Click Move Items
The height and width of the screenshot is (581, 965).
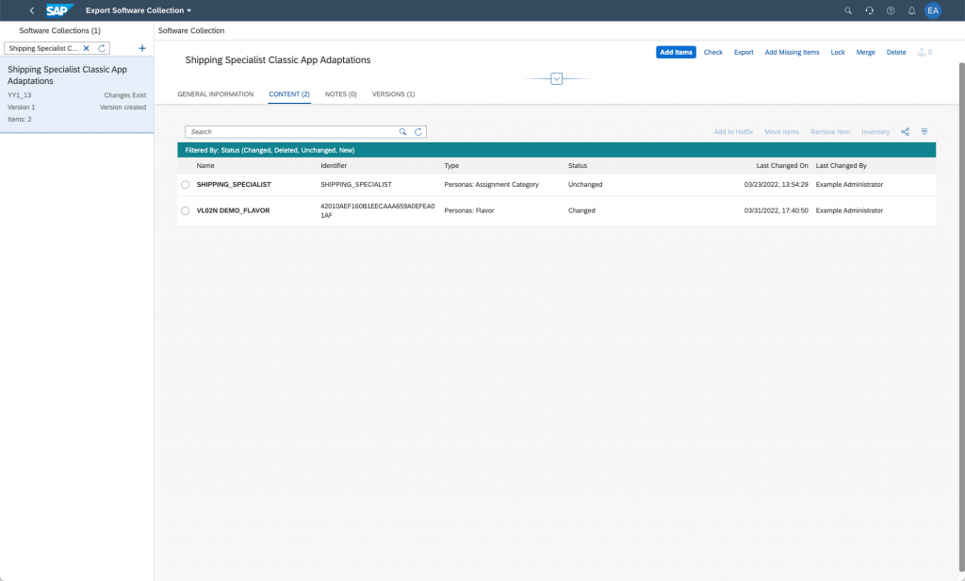(x=781, y=132)
